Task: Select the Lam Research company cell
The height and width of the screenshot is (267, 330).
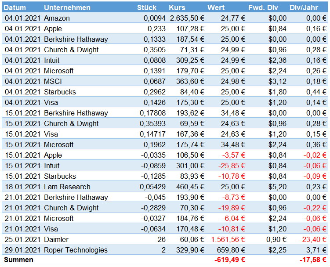Action: [67, 187]
